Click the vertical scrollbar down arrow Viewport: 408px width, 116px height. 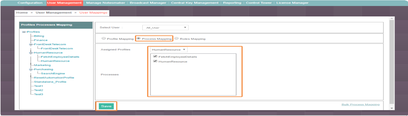click(x=392, y=108)
